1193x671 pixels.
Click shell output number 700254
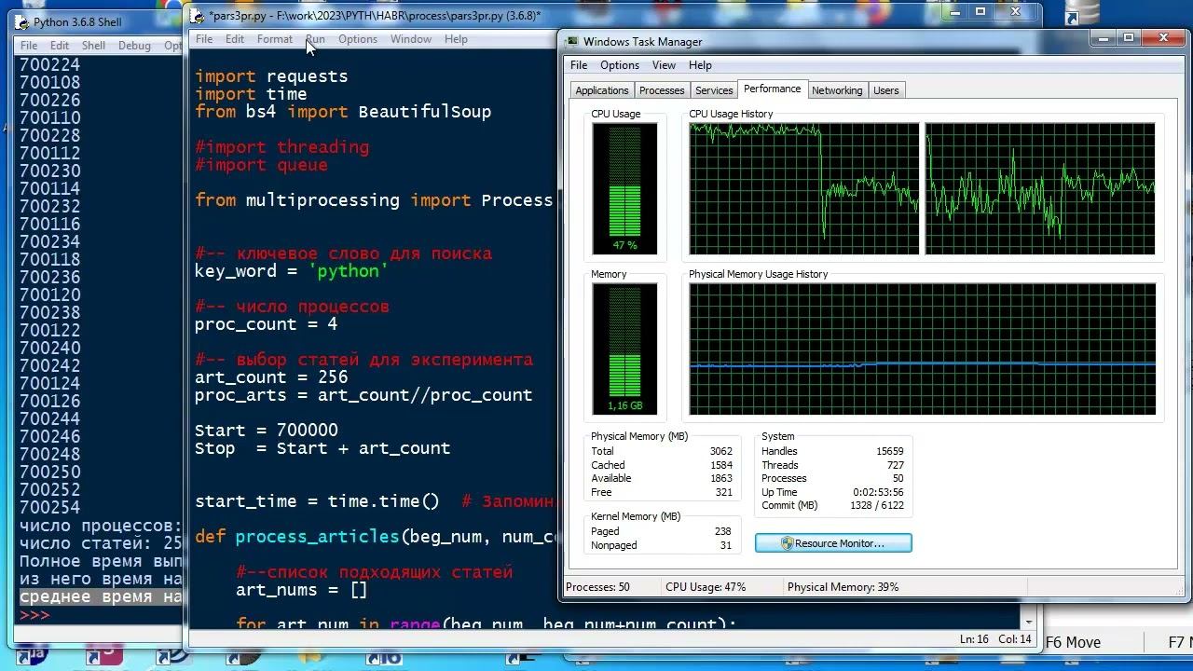49,508
